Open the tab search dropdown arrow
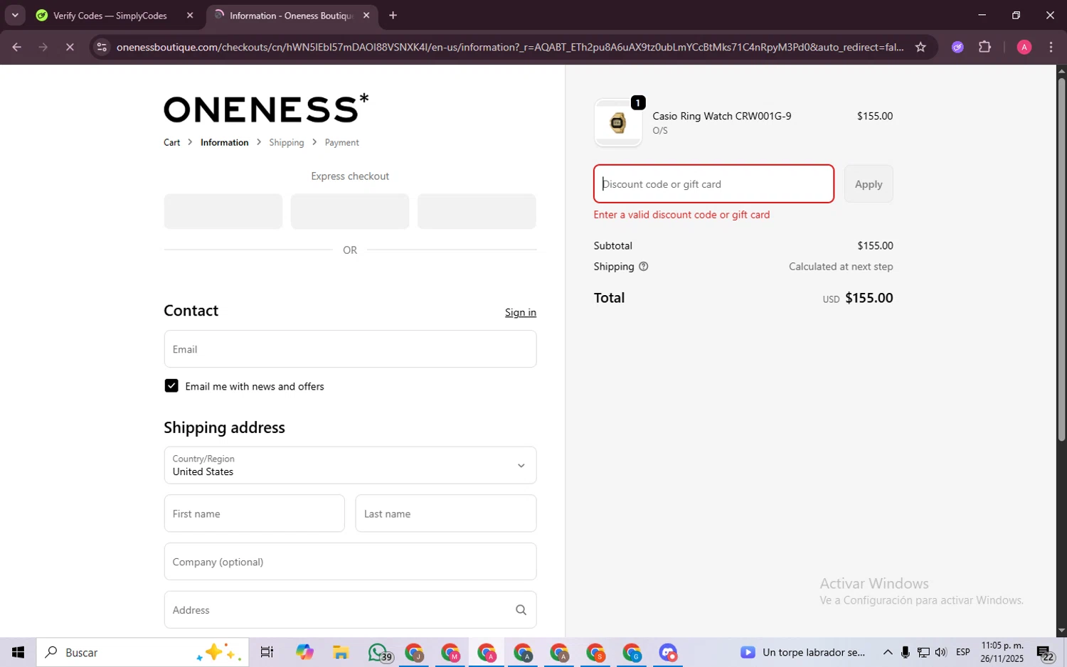Image resolution: width=1067 pixels, height=667 pixels. tap(15, 15)
